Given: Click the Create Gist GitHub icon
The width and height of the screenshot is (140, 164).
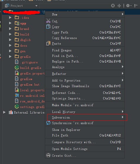Looking at the screenshot, I should point(48,155).
